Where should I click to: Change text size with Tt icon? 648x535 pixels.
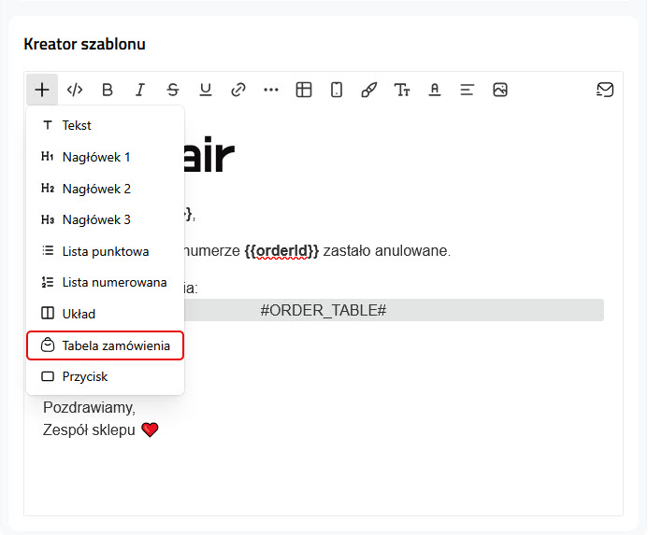[402, 90]
